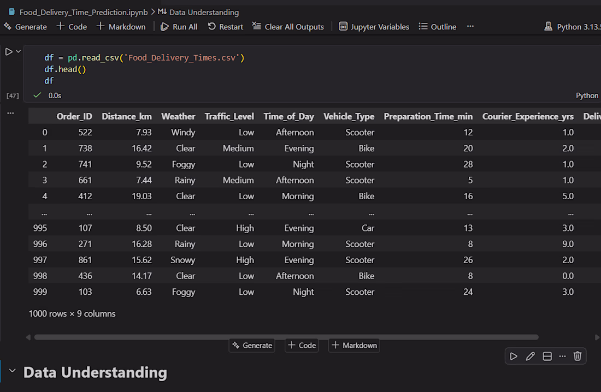Restart the notebook kernel
This screenshot has width=601, height=392.
pos(225,27)
